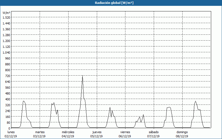Select the 720 axis value

coord(8,76)
